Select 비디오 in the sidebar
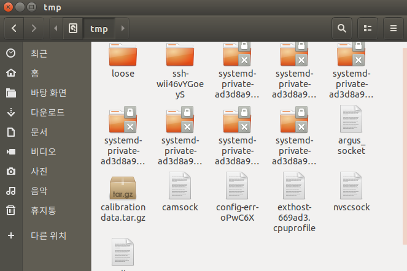The height and width of the screenshot is (271, 407). [44, 151]
